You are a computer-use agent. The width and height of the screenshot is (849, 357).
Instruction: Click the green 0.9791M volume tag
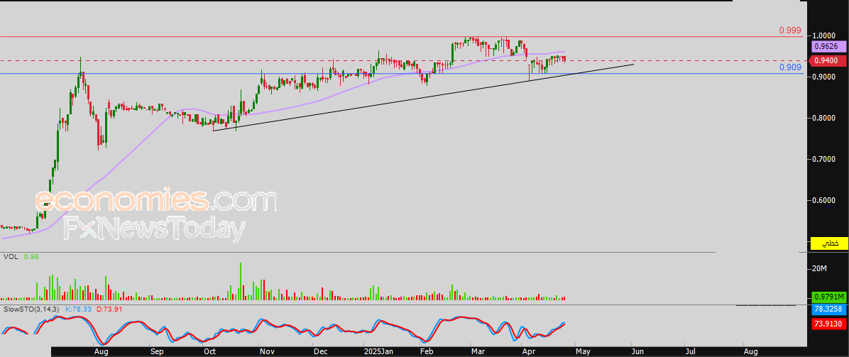tap(829, 297)
